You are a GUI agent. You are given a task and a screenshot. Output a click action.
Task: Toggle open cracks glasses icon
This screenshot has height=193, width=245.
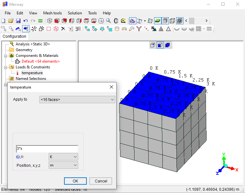(x=133, y=21)
